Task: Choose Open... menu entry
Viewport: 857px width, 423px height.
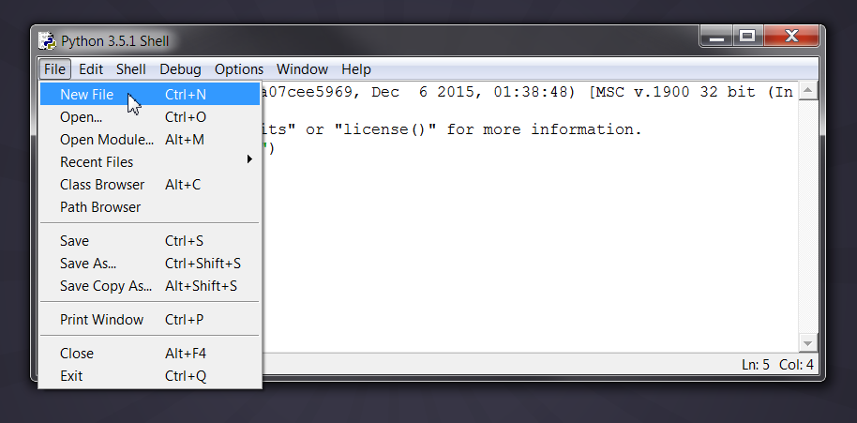Action: coord(150,117)
